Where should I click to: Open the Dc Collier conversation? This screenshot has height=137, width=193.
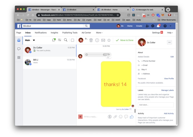pos(50,50)
